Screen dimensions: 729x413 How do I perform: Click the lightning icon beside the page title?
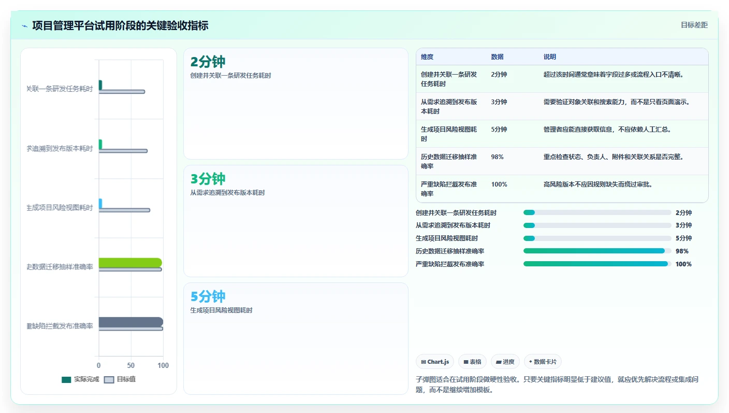[x=25, y=26]
